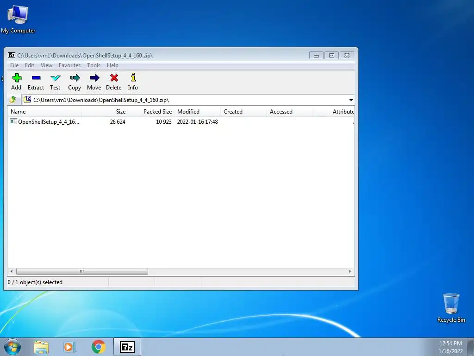The height and width of the screenshot is (356, 474).
Task: Click the scrollbar right arrow
Action: click(x=350, y=271)
